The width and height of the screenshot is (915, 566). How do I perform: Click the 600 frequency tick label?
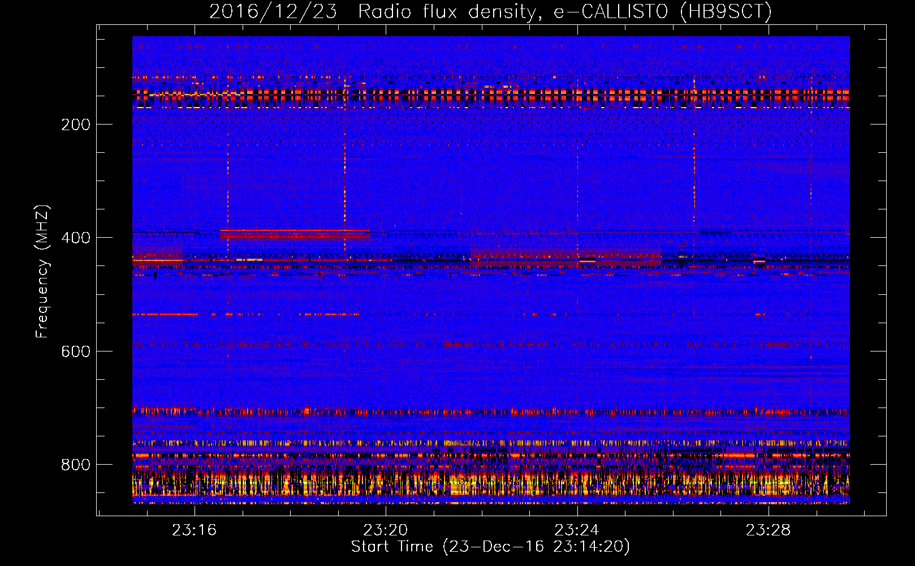pos(76,351)
